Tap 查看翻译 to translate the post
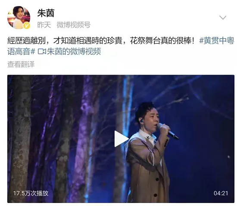This screenshot has width=237, height=206. 21,64
